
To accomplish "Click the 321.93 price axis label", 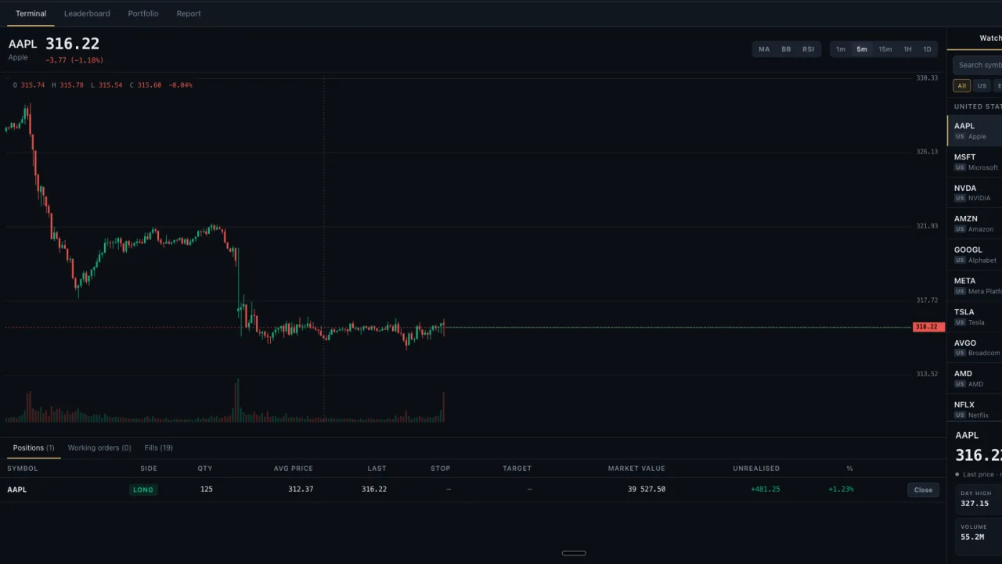I will (x=927, y=226).
